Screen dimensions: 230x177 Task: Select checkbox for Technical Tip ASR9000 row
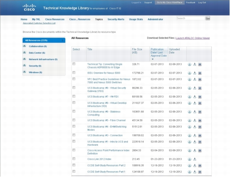(74, 64)
